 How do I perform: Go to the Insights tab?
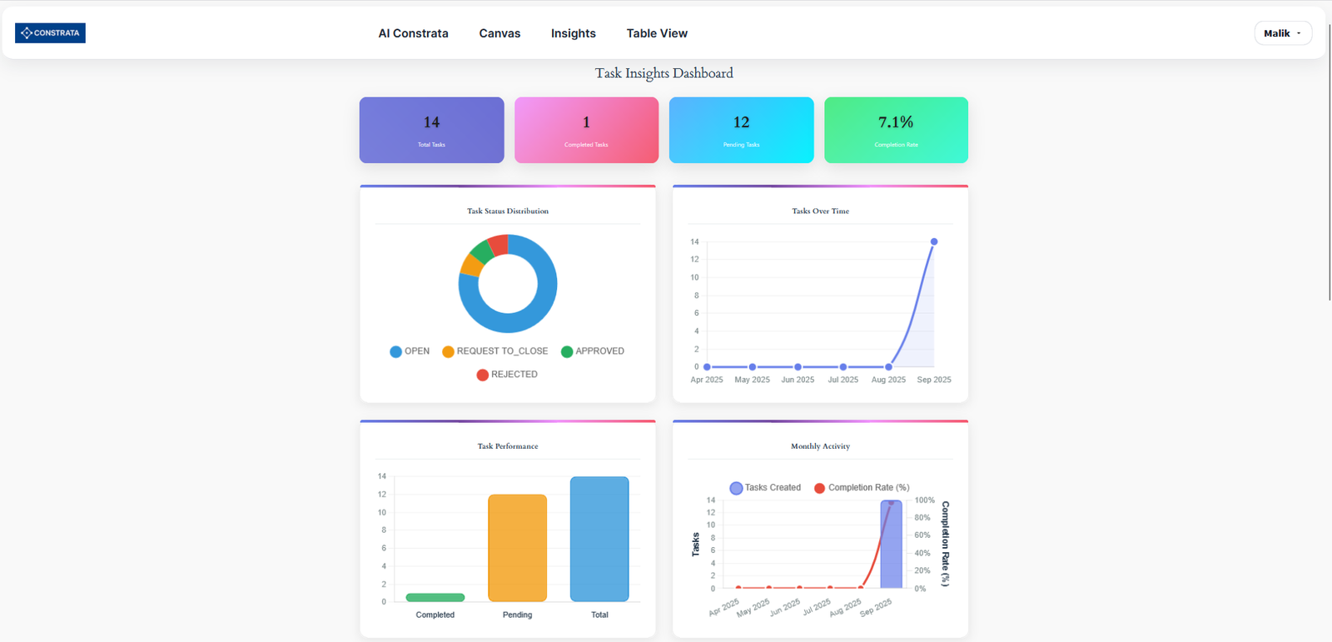click(573, 33)
